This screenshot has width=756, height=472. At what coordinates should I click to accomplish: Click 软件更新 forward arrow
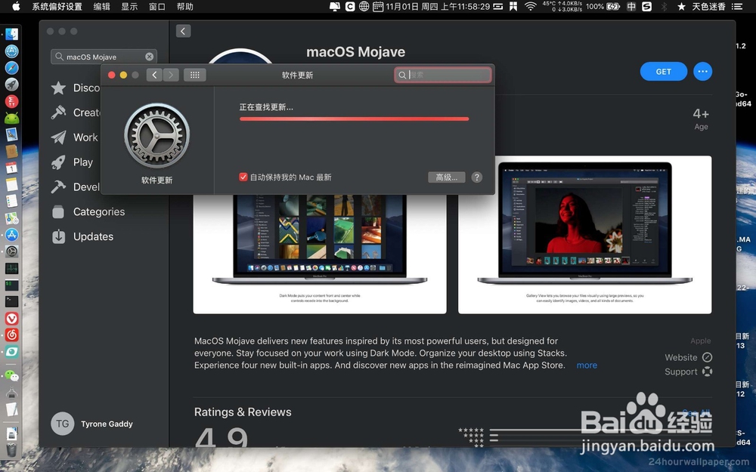coord(171,75)
